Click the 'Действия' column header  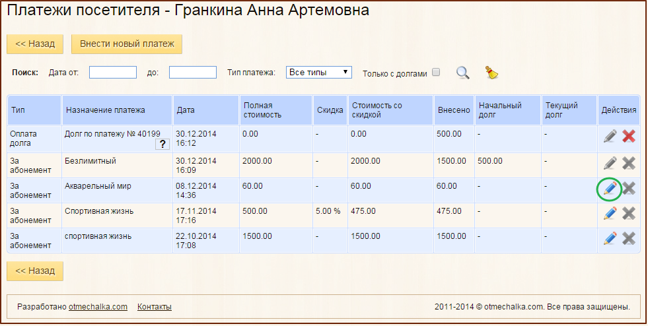[619, 110]
